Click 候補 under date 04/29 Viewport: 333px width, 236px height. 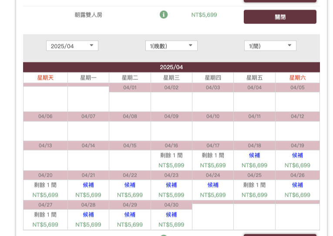click(130, 215)
